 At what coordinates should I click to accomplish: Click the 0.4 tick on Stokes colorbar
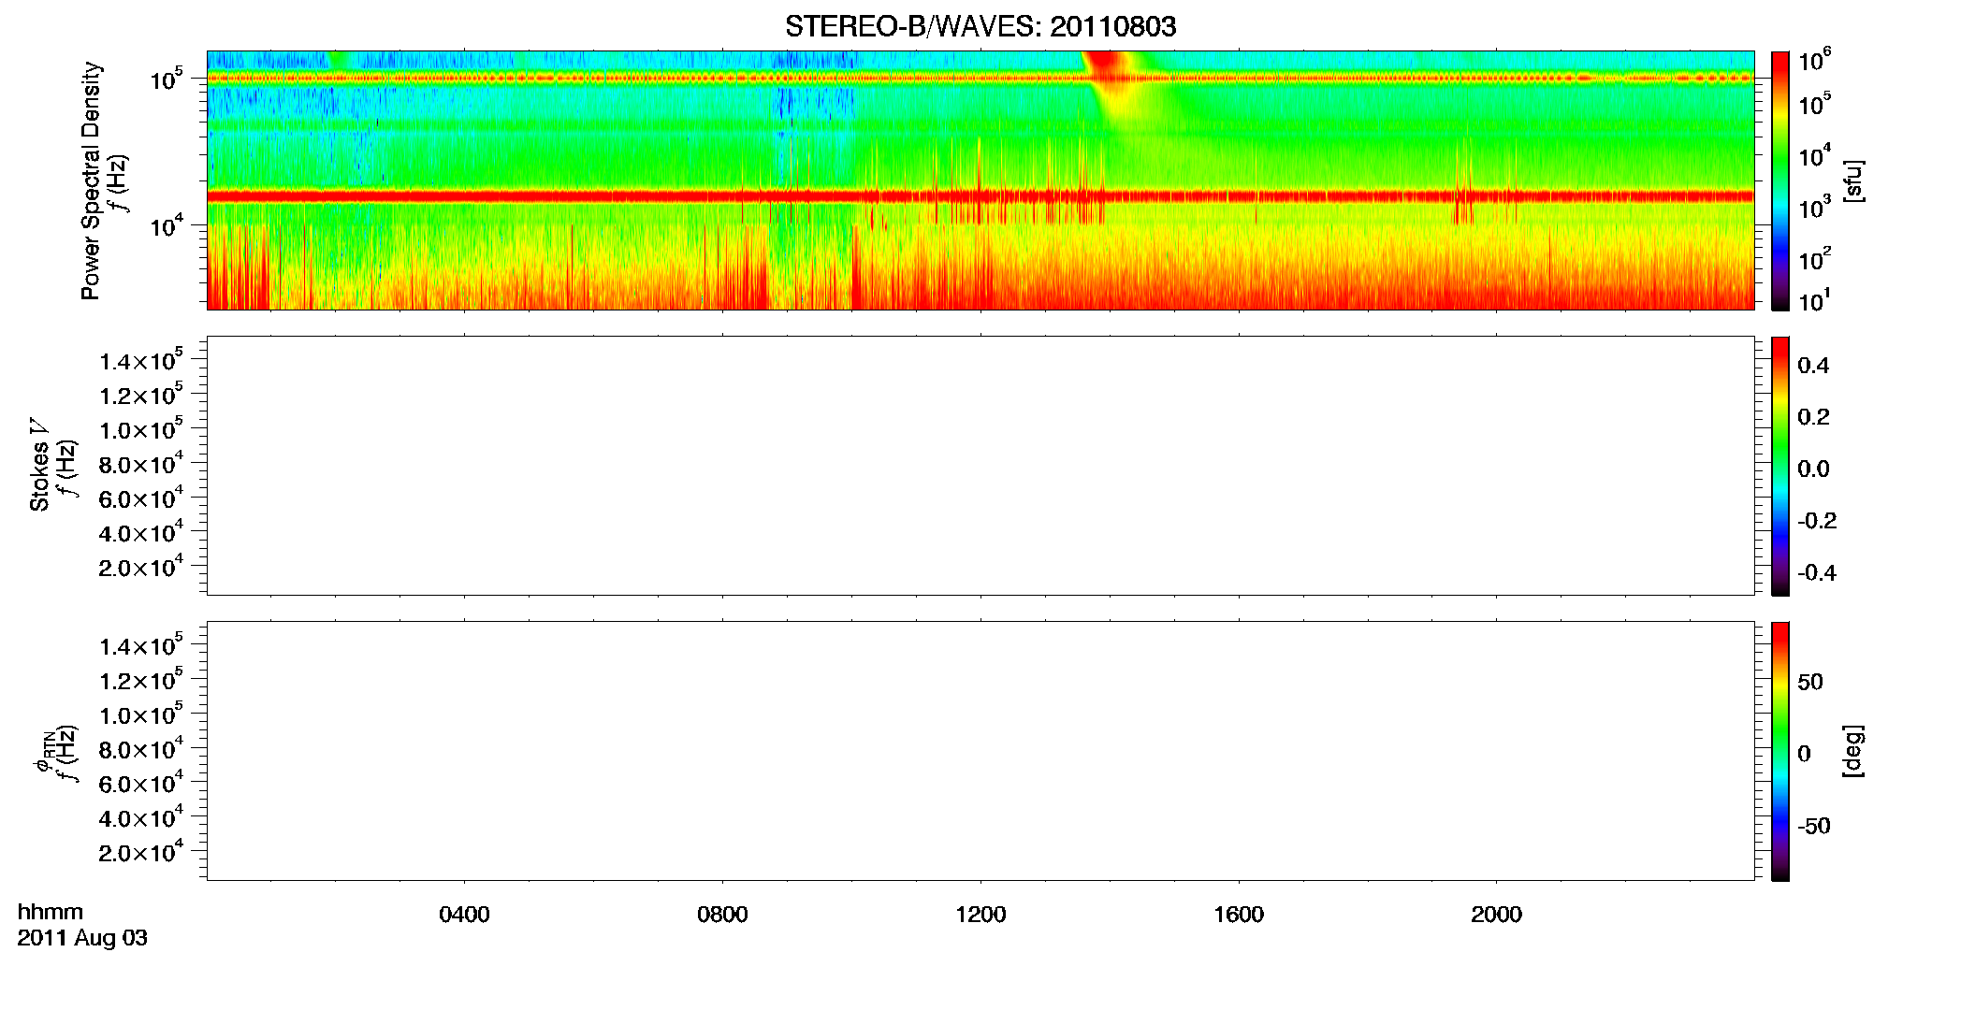click(1813, 366)
